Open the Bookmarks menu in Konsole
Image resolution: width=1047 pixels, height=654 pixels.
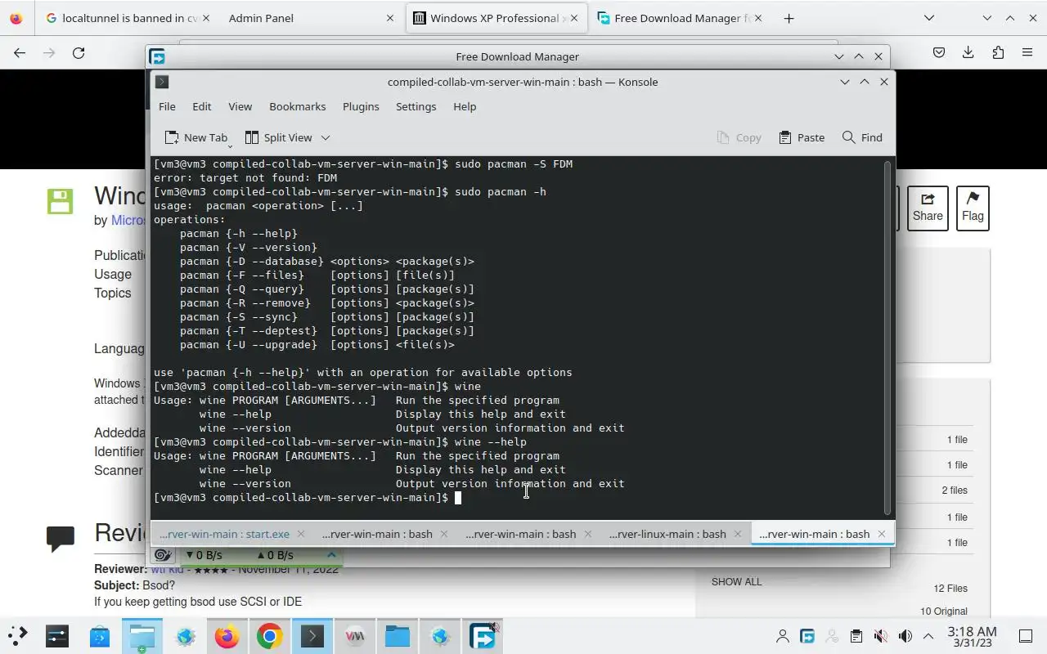point(298,106)
